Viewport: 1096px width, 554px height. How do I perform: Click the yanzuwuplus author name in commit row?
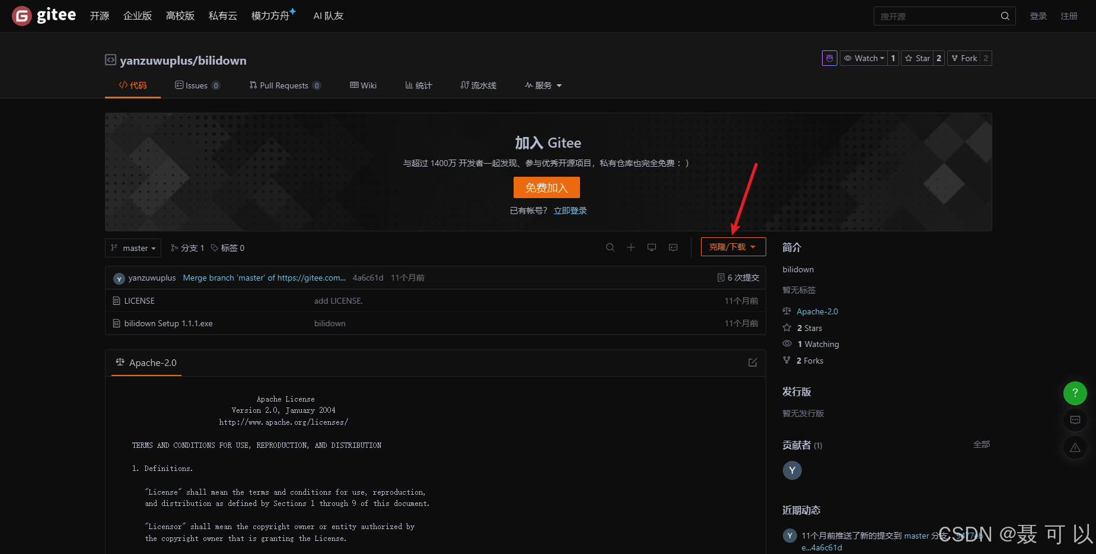pos(152,278)
